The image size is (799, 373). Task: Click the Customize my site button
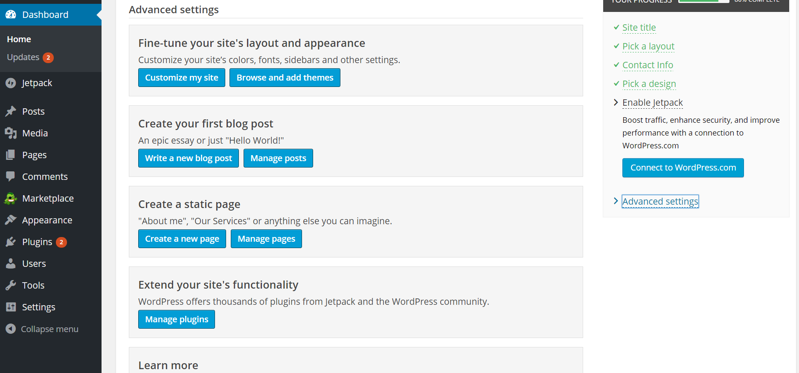(x=182, y=78)
